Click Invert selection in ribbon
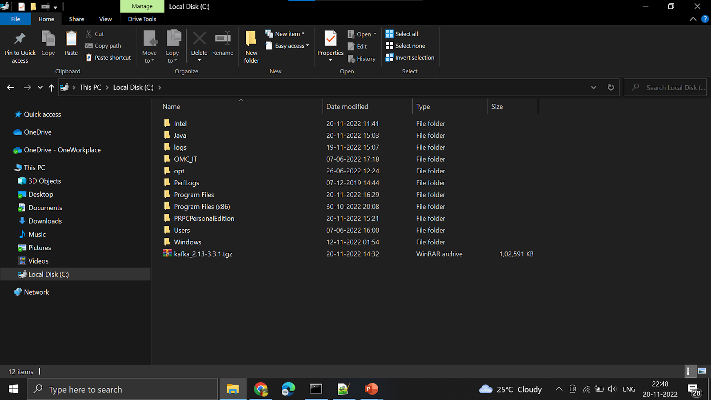 pyautogui.click(x=410, y=58)
